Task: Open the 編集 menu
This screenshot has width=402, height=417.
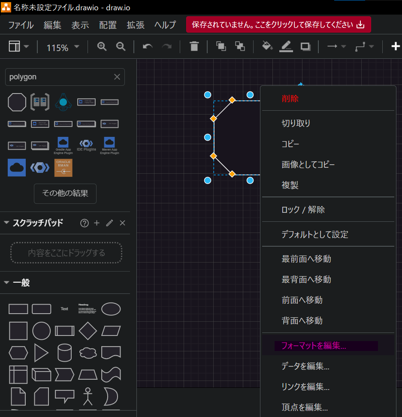Action: point(52,25)
